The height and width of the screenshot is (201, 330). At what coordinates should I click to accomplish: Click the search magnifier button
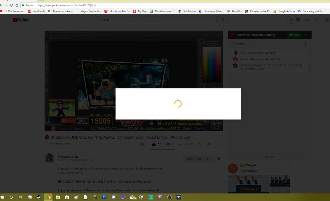223,20
